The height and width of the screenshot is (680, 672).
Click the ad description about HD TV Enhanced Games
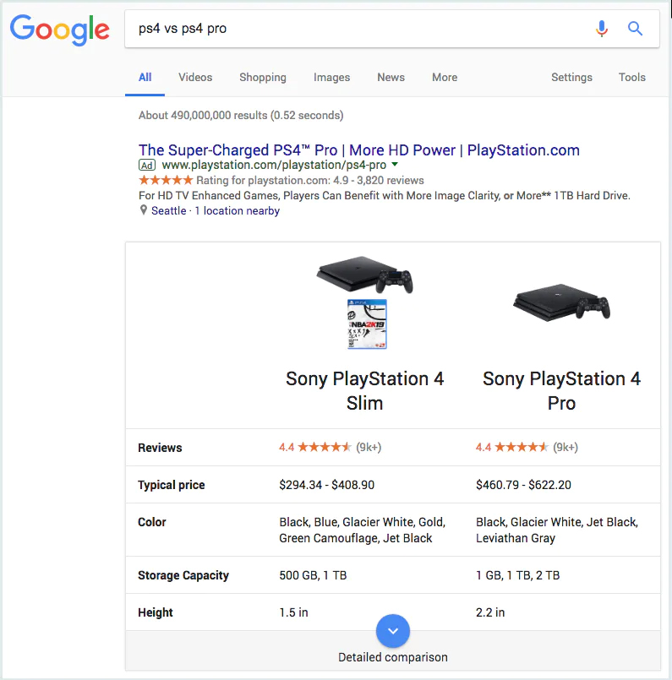click(385, 196)
